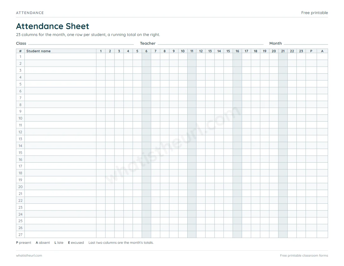Click row number '14'

[x=20, y=146]
